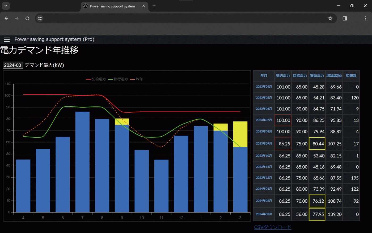Image resolution: width=372 pixels, height=233 pixels.
Task: Click the 増減率(%) column header
Action: coord(334,76)
